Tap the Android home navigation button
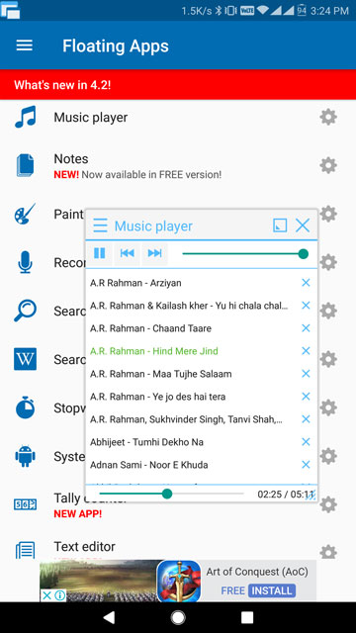The width and height of the screenshot is (356, 633). coord(178,617)
